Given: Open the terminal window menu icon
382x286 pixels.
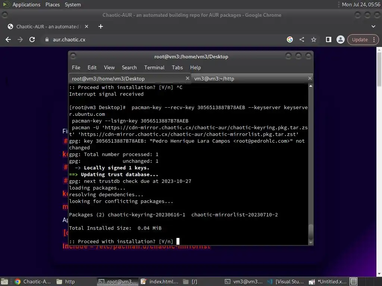Looking at the screenshot, I should point(73,56).
